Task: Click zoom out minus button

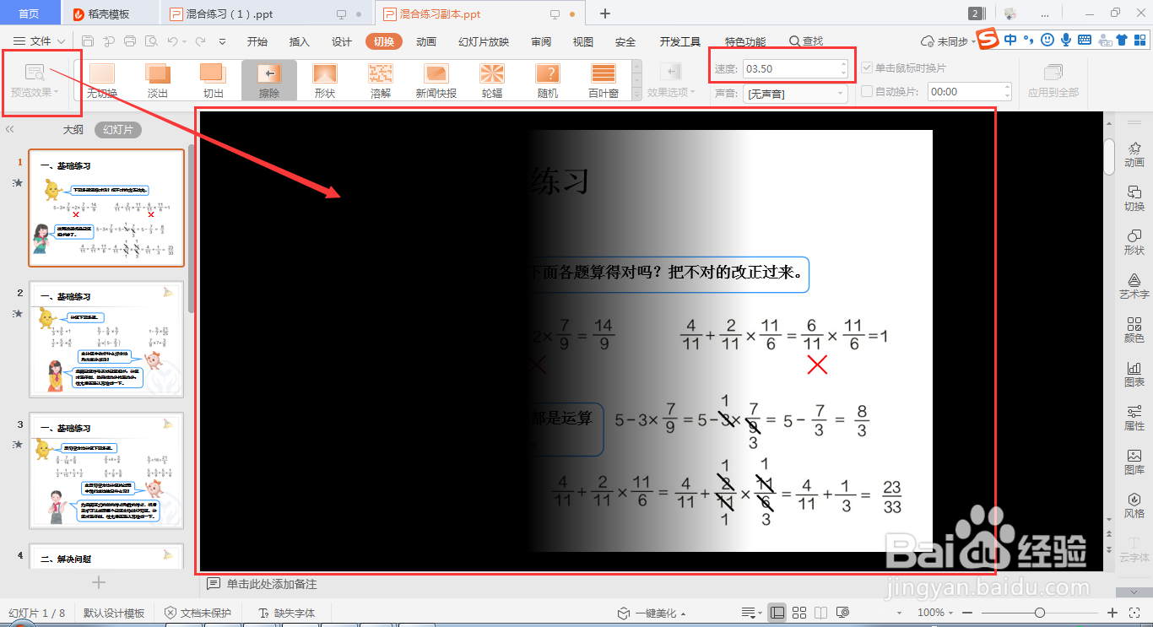Action: [x=967, y=613]
